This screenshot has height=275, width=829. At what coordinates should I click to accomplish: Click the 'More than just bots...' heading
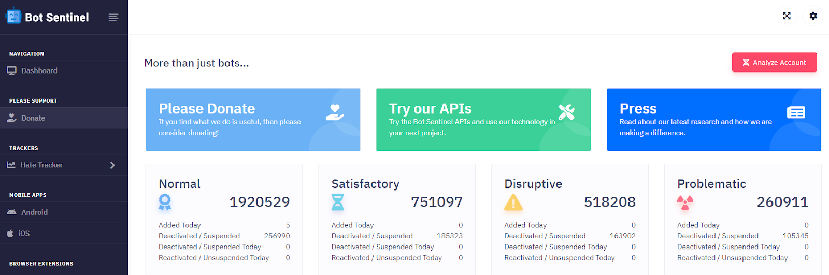pyautogui.click(x=196, y=63)
